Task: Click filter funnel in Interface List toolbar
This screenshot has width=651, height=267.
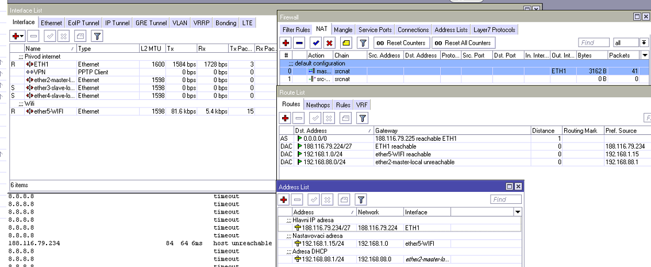Action: click(97, 37)
